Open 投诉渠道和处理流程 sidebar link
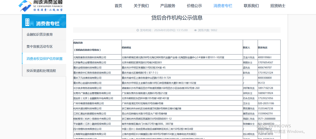The width and height of the screenshot is (316, 139). [41, 71]
